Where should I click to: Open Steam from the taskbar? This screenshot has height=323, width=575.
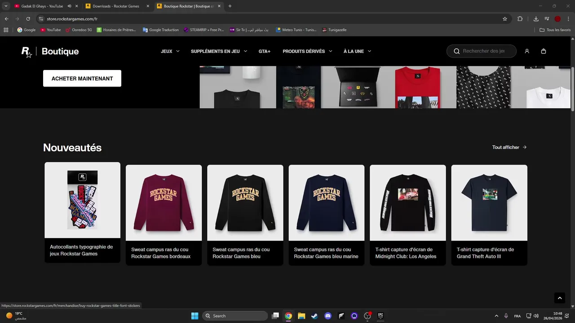(314, 316)
